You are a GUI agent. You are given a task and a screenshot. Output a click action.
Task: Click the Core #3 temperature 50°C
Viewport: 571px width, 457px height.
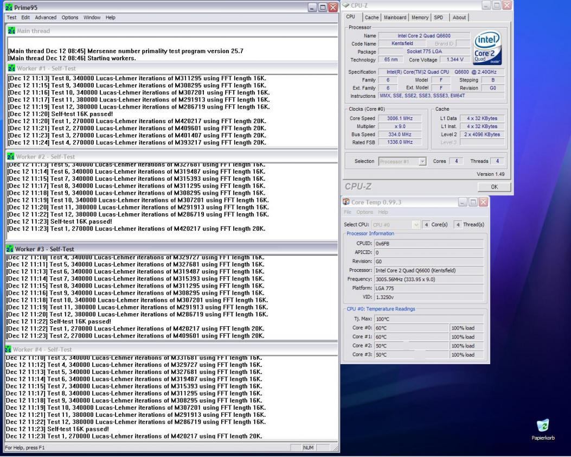tap(412, 354)
